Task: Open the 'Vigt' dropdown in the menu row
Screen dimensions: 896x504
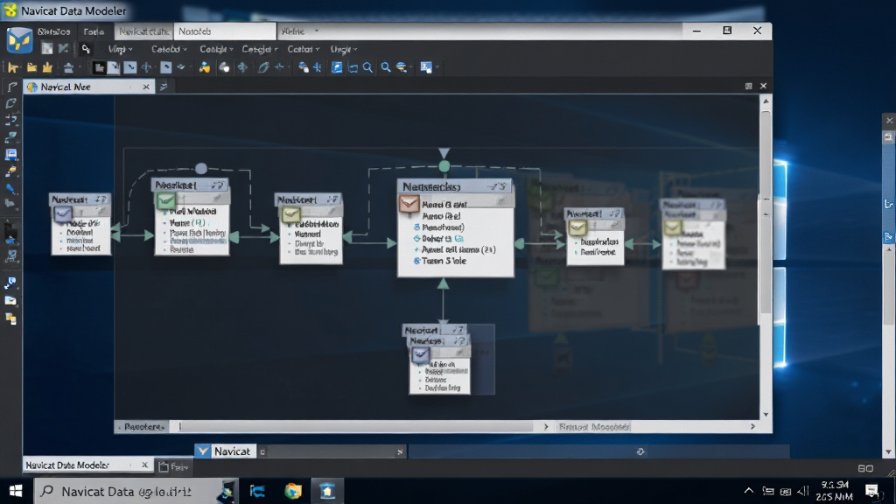Action: [121, 49]
